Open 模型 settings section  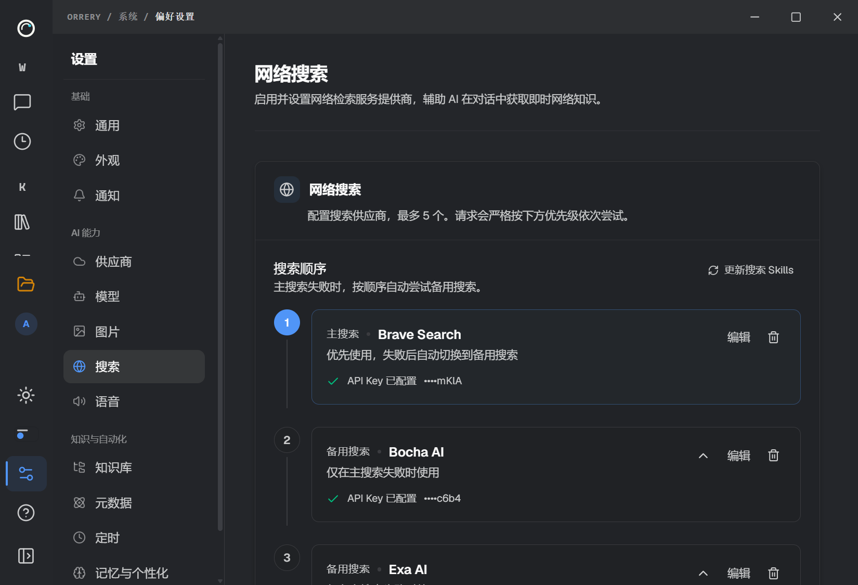[134, 296]
